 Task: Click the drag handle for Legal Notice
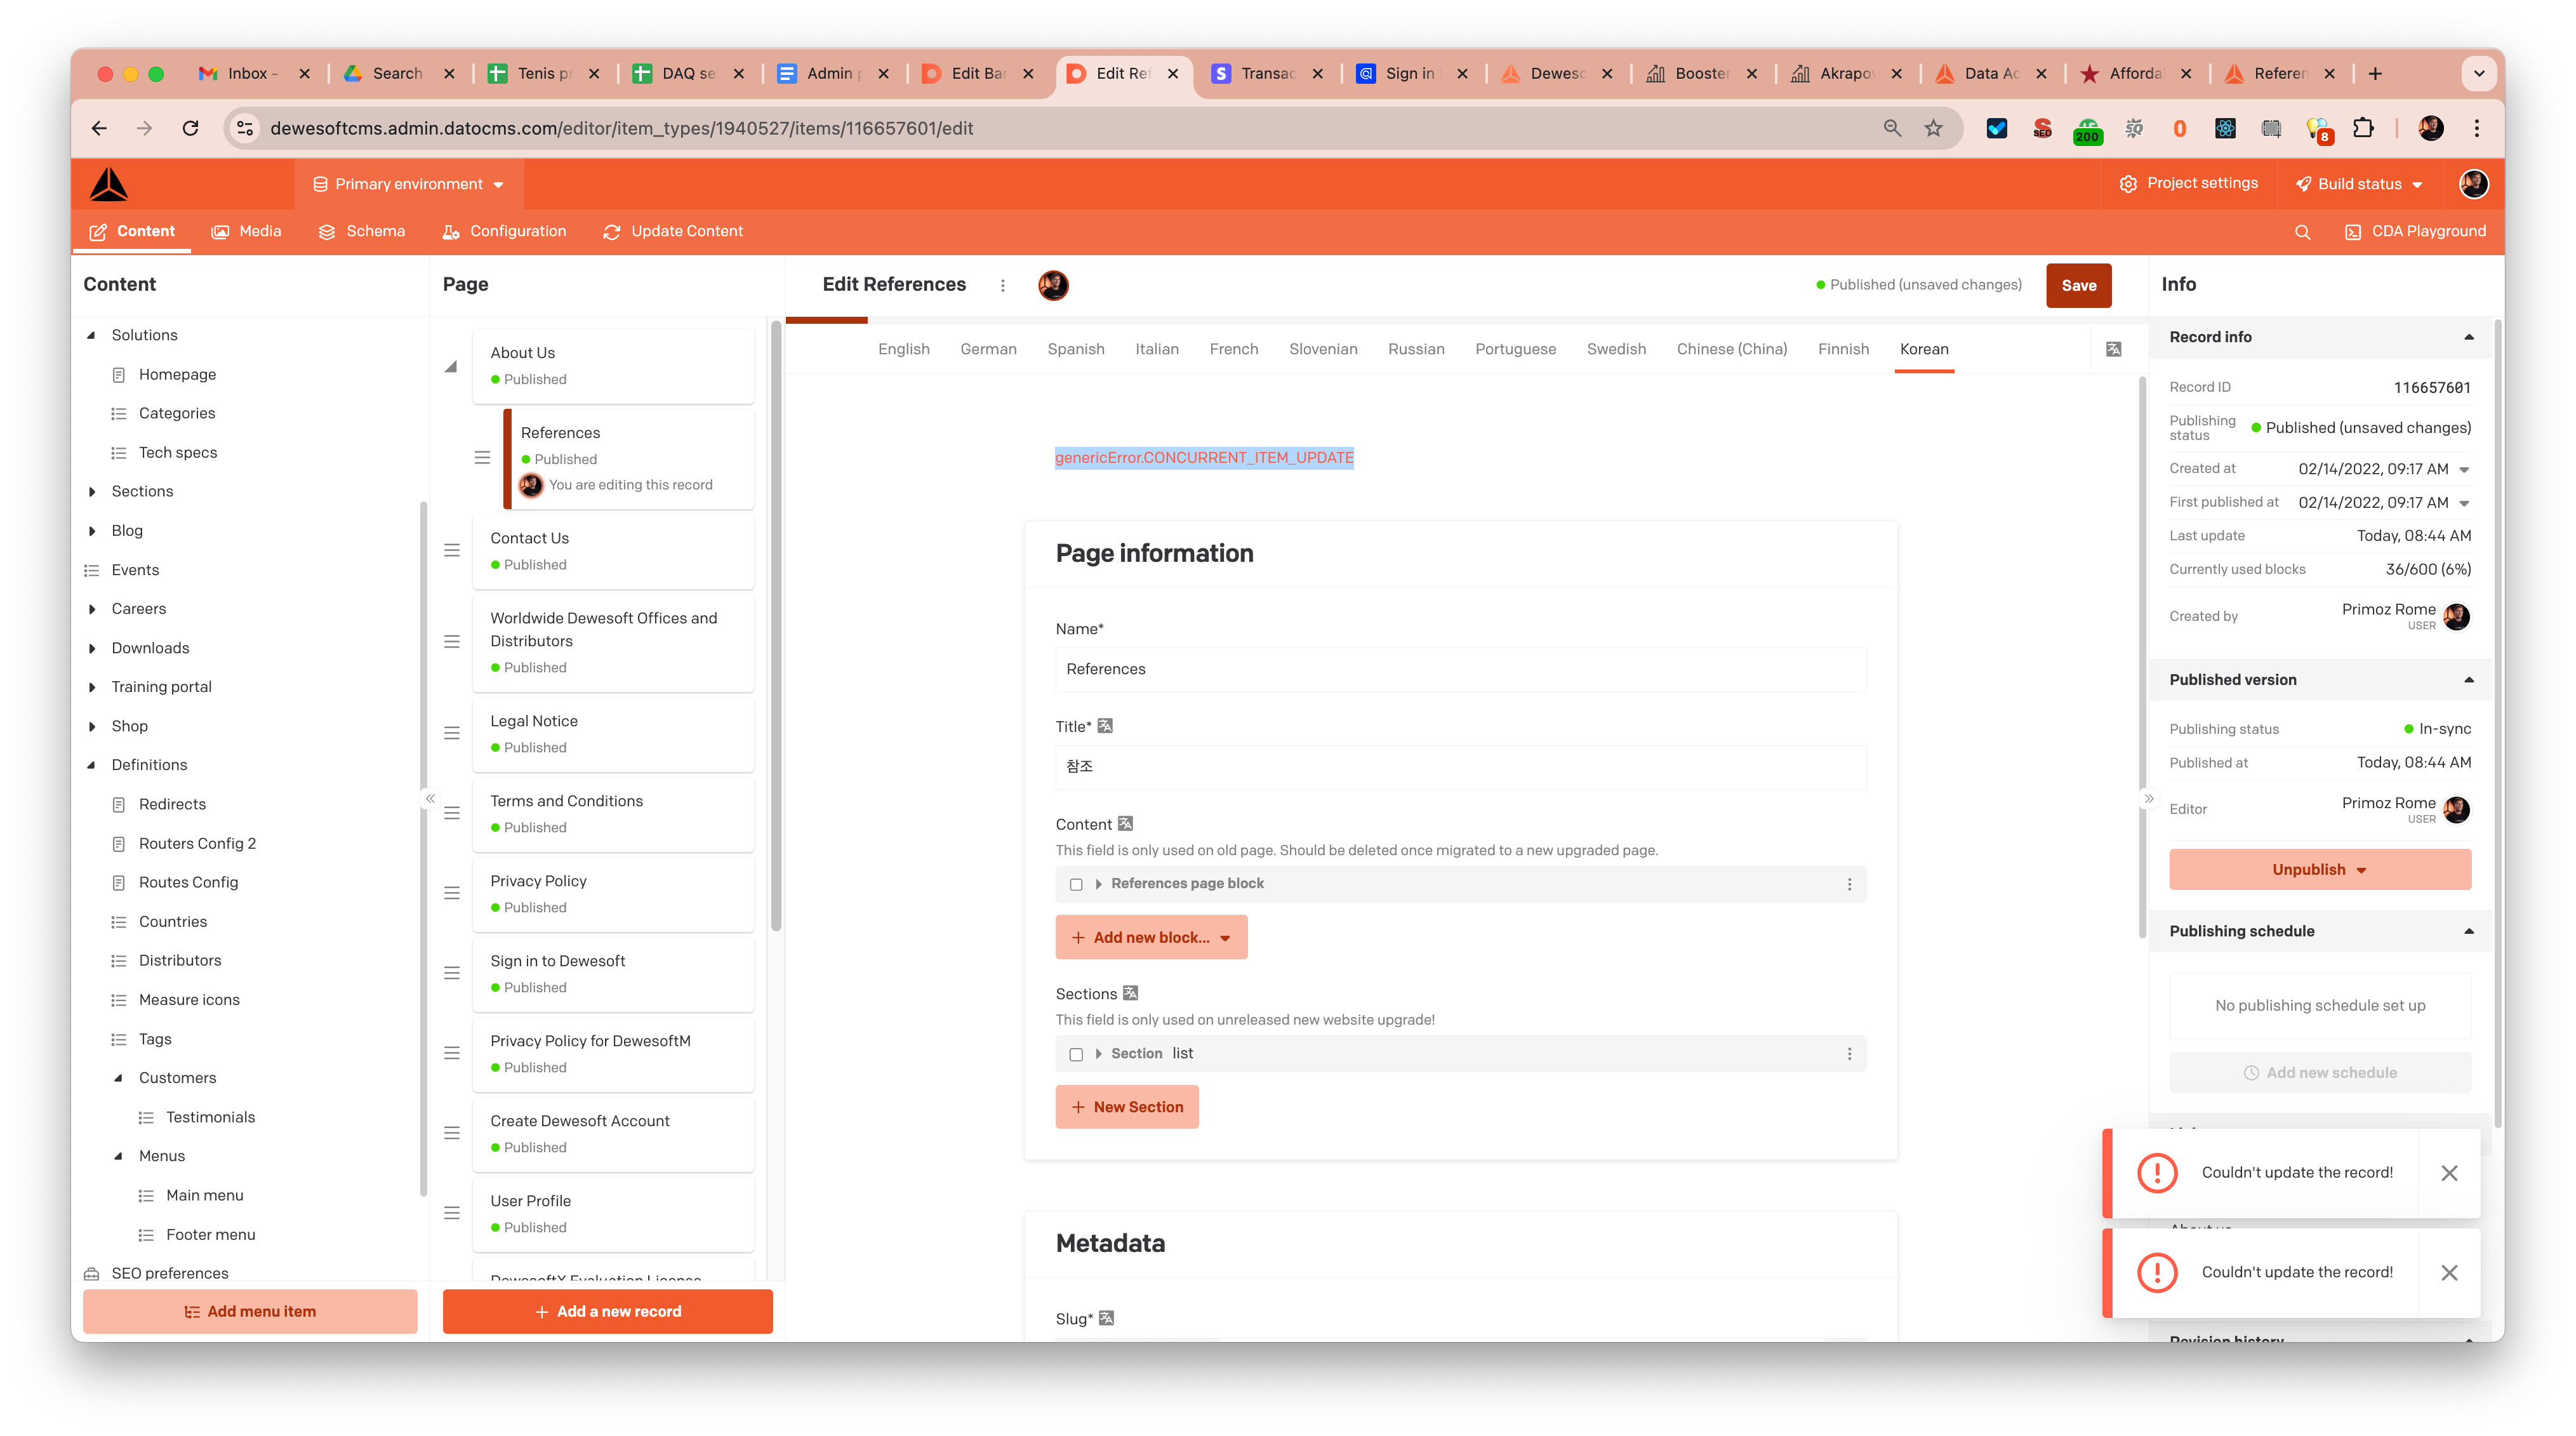coord(452,734)
